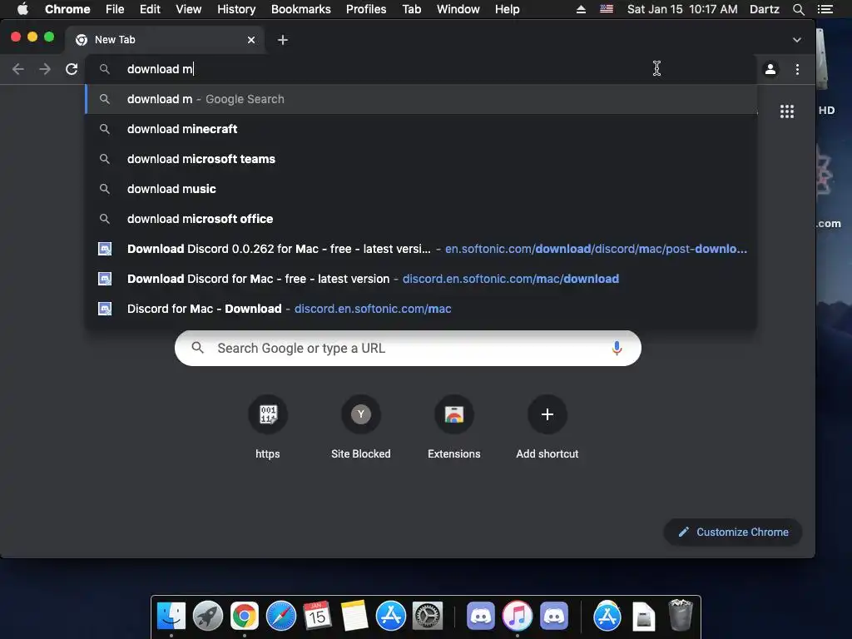Open a new tab with the plus button
The height and width of the screenshot is (639, 852).
pyautogui.click(x=283, y=40)
